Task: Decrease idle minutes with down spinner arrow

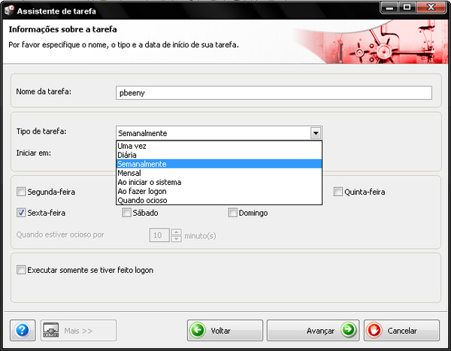Action: pyautogui.click(x=176, y=239)
